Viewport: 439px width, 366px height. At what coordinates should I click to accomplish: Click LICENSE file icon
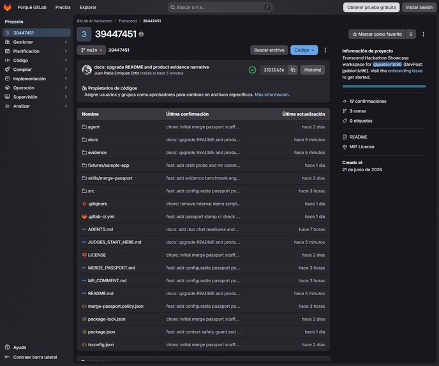[84, 255]
